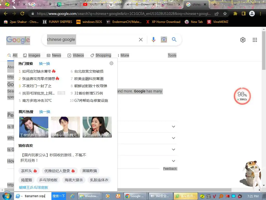Open the Chrome profile avatar

252,14
